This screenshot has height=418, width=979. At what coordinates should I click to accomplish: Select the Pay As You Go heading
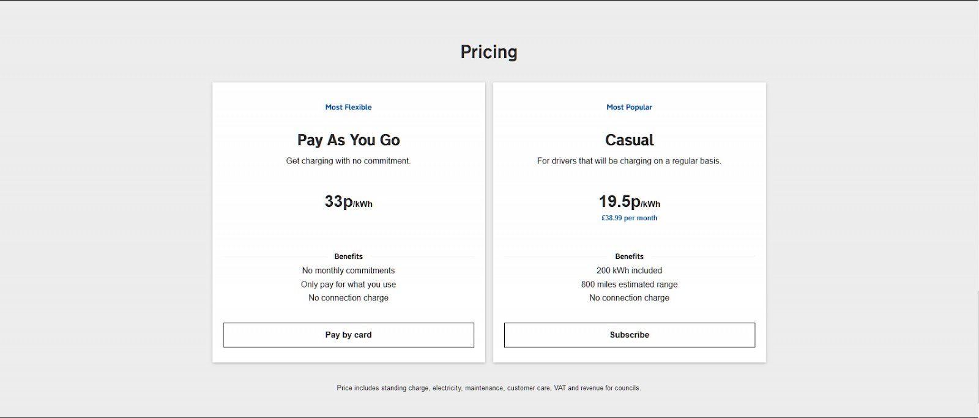click(348, 140)
